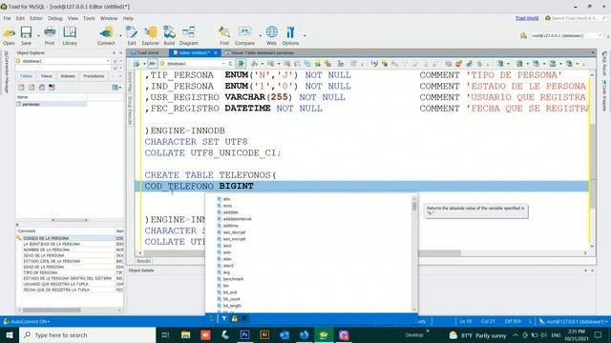Click the Connect toolbar icon
Image resolution: width=611 pixels, height=343 pixels.
coord(106,36)
